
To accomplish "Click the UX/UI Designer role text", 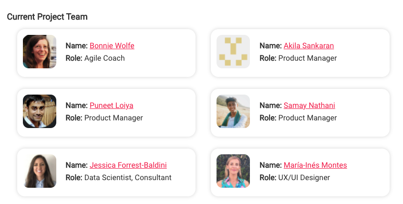I will click(x=304, y=178).
